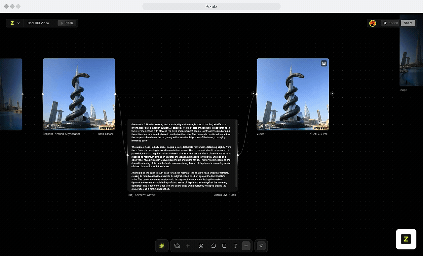Click the lightning credits badge 917.1K
423x256 pixels.
coord(67,23)
